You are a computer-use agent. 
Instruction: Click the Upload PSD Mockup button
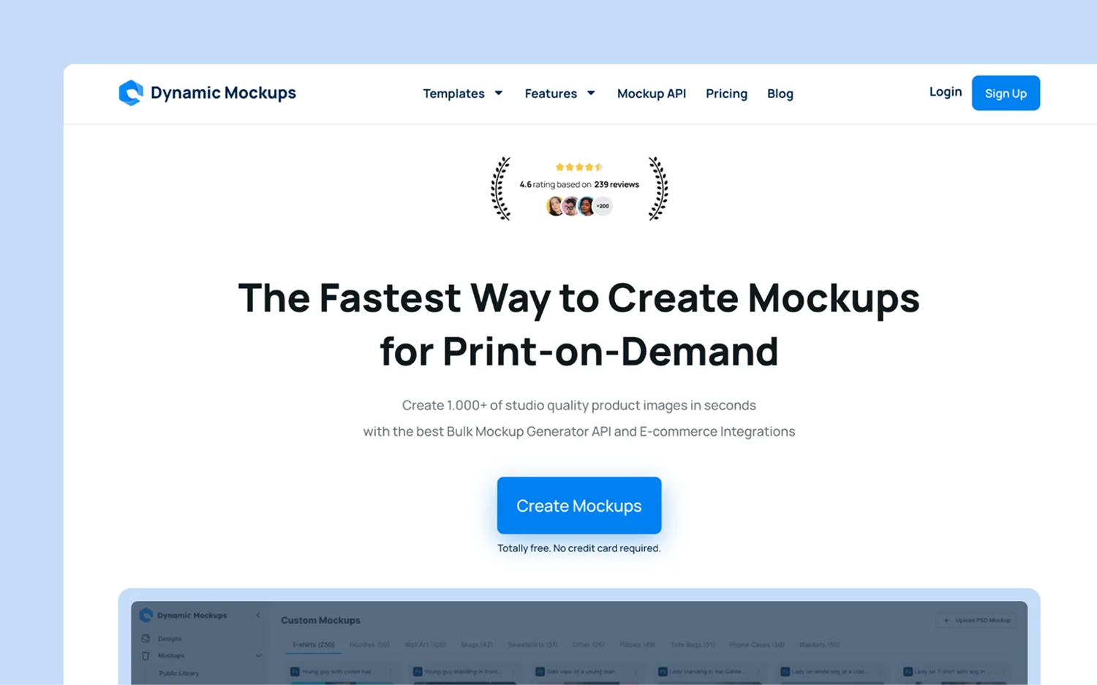976,620
